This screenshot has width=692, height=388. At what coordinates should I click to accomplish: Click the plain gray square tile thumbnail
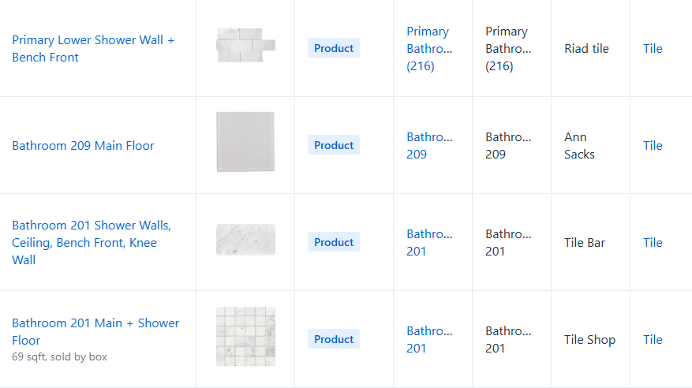point(245,142)
